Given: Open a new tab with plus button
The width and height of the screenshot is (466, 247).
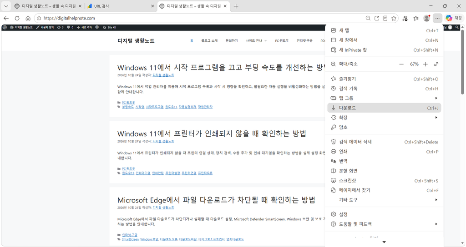Looking at the screenshot, I should point(236,6).
